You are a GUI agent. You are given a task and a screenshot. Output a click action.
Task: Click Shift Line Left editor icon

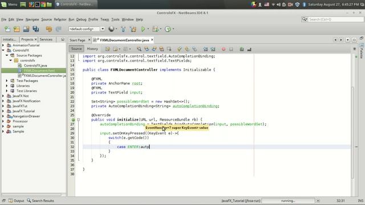(205, 49)
